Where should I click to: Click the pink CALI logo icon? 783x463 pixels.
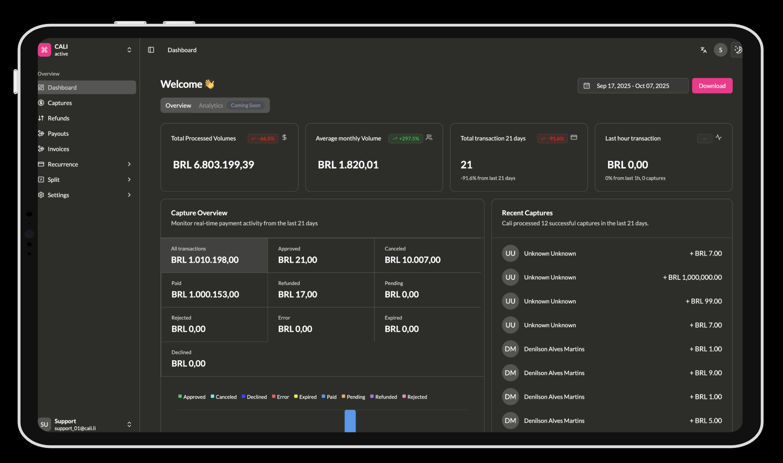[x=44, y=50]
